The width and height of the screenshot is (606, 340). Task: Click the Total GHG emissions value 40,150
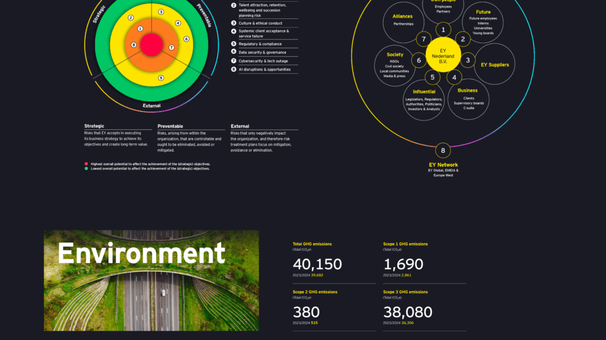(x=317, y=264)
